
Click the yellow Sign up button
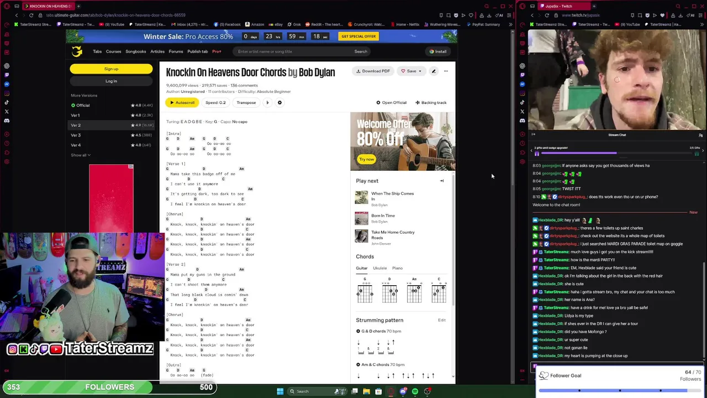pyautogui.click(x=111, y=69)
